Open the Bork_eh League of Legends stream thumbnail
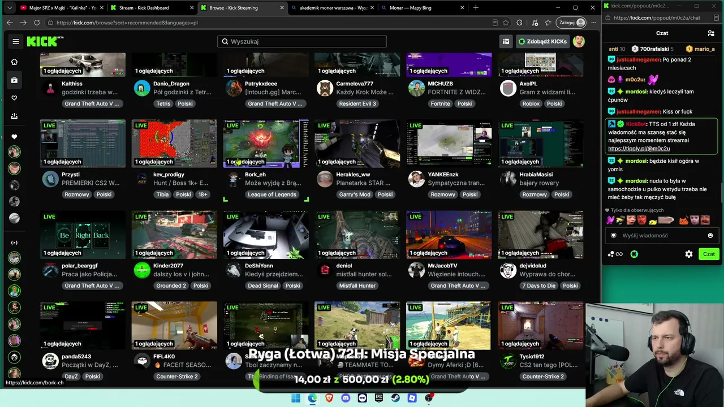The image size is (724, 407). (x=266, y=144)
